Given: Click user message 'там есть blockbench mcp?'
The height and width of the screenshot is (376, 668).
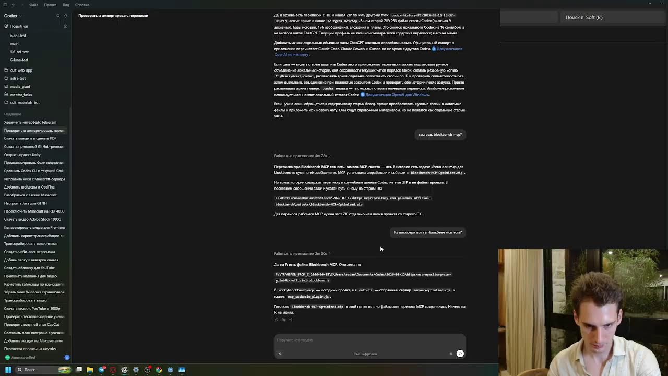Looking at the screenshot, I should [440, 134].
